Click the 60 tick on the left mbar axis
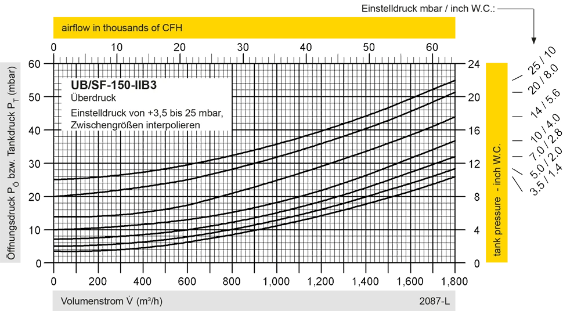This screenshot has height=311, width=563. click(x=35, y=64)
